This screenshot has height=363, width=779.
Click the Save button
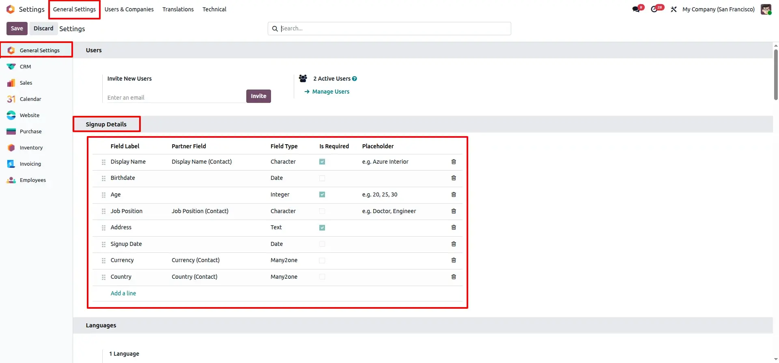click(x=17, y=28)
